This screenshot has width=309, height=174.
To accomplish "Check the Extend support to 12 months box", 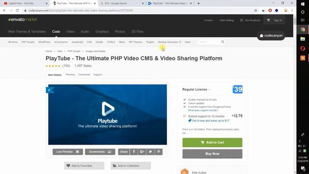I will point(184,116).
